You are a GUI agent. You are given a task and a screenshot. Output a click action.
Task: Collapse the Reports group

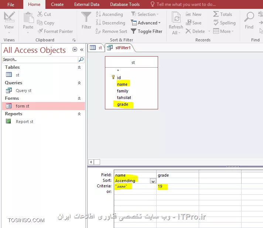[79, 114]
